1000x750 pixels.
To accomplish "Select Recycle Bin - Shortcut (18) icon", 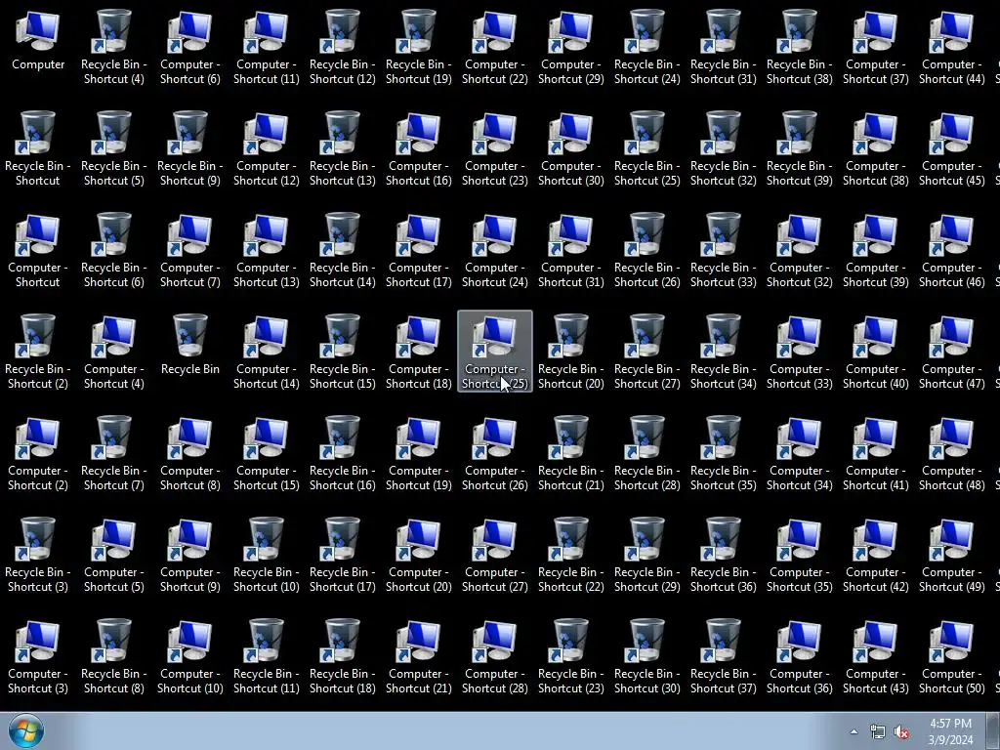I will 343,656.
